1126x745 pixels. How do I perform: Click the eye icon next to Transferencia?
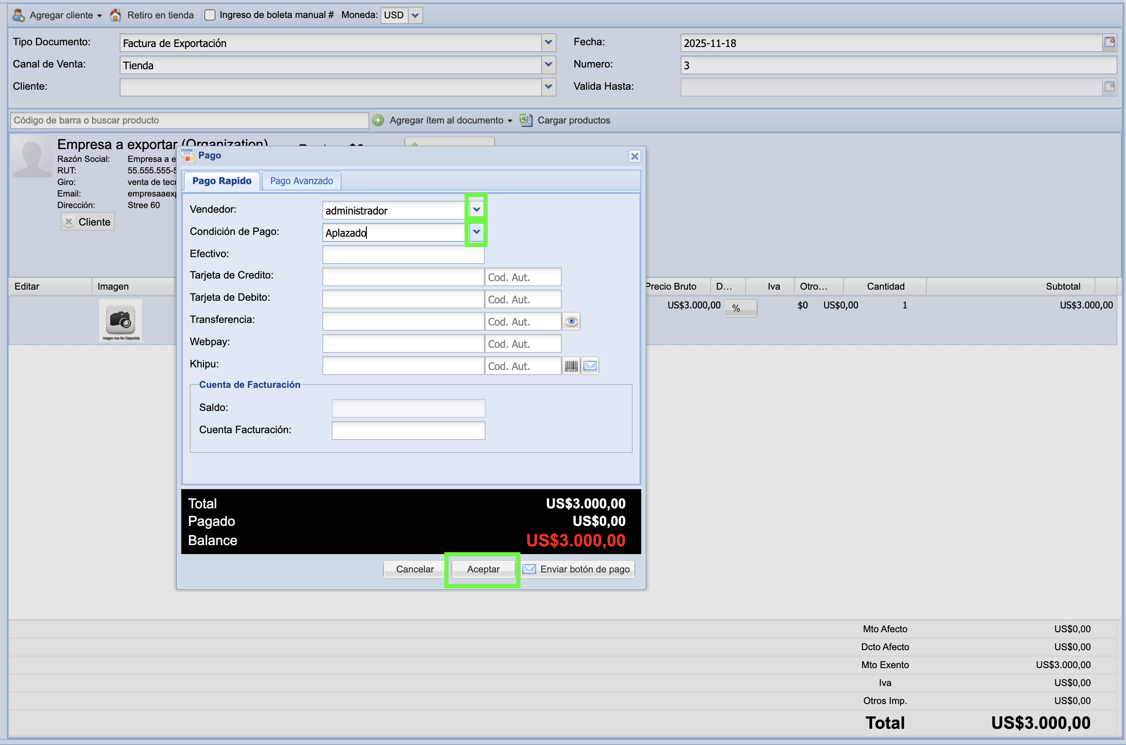tap(571, 322)
